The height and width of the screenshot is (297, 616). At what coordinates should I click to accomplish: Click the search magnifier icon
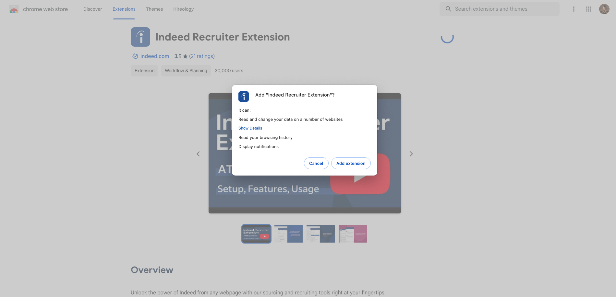pos(448,9)
